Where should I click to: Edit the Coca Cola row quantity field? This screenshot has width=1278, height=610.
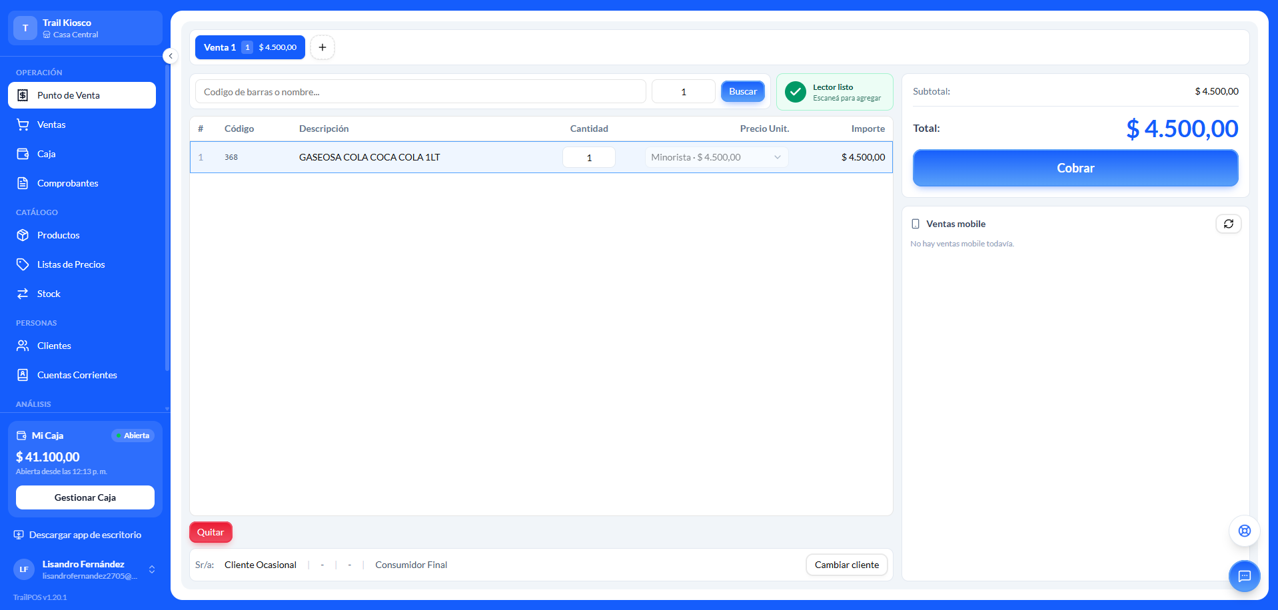(589, 157)
